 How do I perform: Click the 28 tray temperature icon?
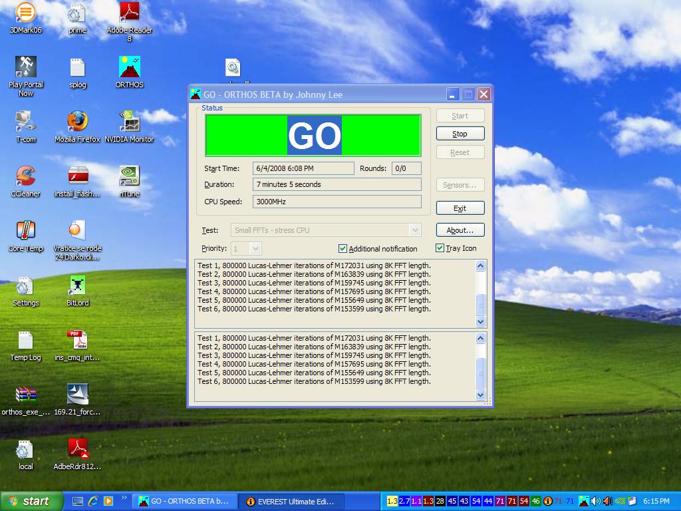tap(440, 501)
